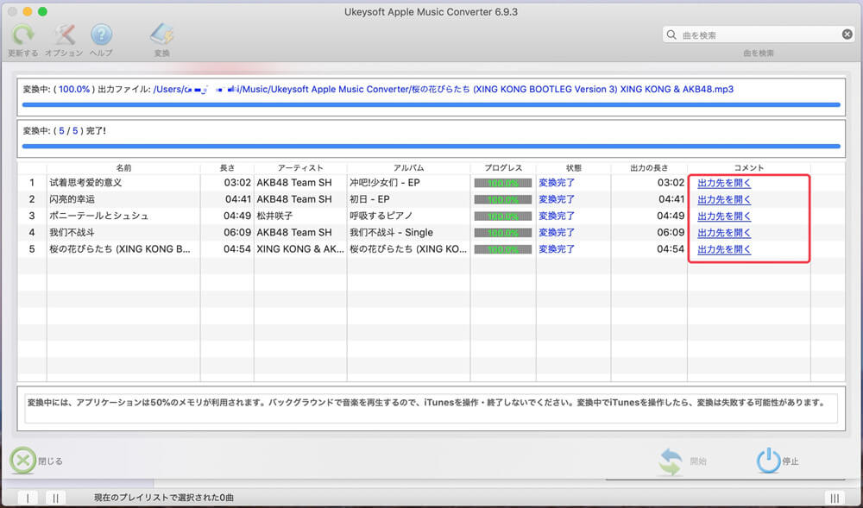This screenshot has height=508, width=863.
Task: Click the status text 現在のプレイリストで選択された0曲
Action: click(164, 498)
